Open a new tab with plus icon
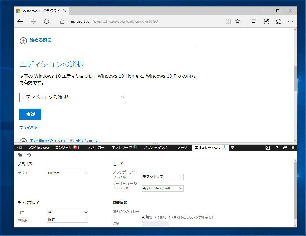Image resolution: width=306 pixels, height=236 pixels. point(74,11)
